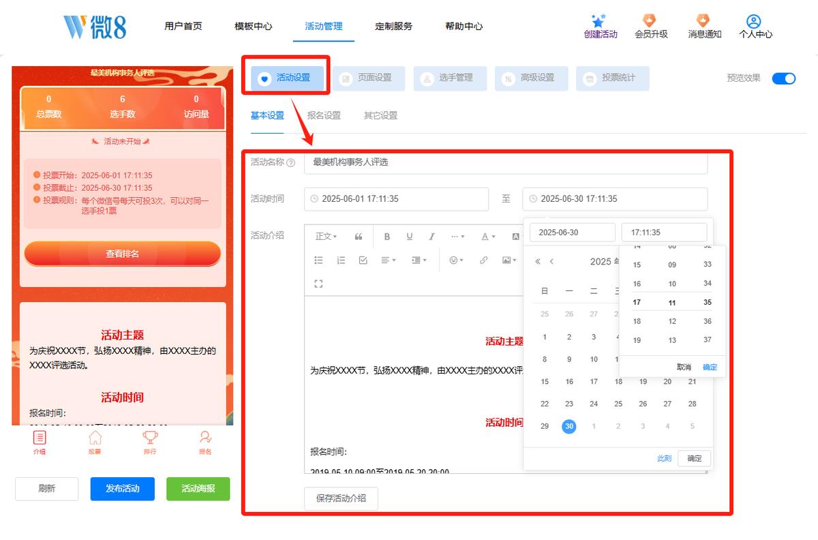Image resolution: width=818 pixels, height=540 pixels.
Task: Click the start time field 2025-06-01
Action: point(397,199)
